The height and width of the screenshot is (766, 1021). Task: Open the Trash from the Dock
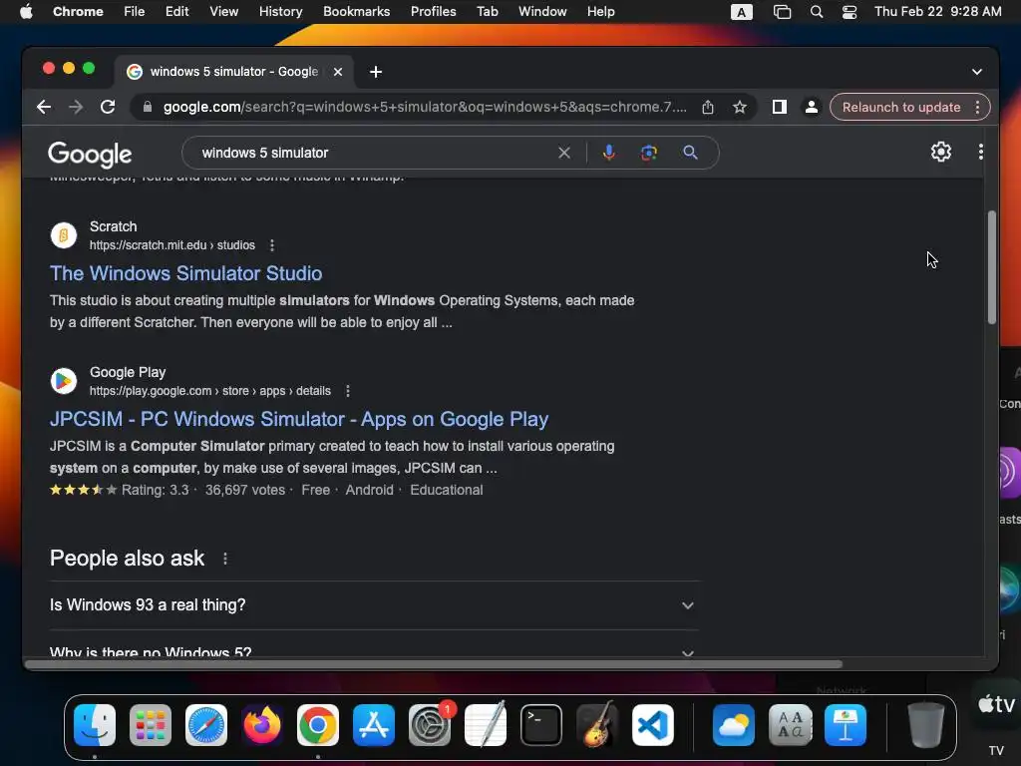(x=926, y=725)
